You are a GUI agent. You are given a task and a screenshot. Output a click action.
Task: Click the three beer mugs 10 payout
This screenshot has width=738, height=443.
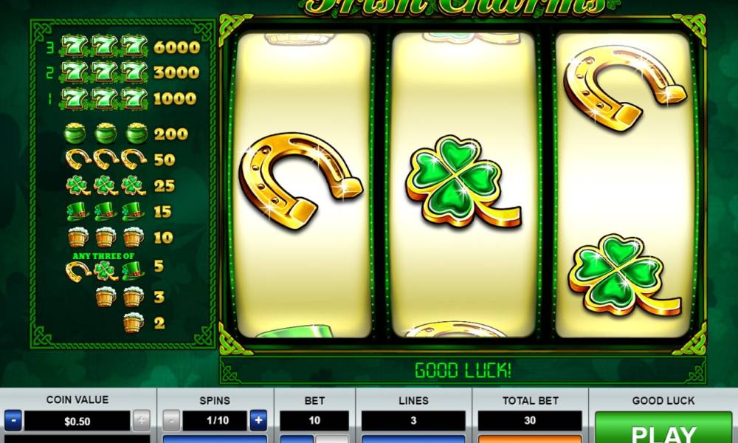click(x=120, y=237)
